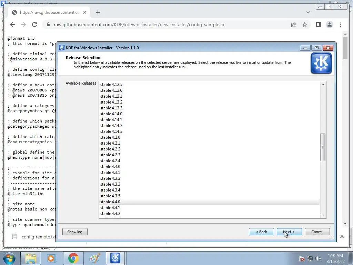Open File Explorer from taskbar
Image resolution: width=353 pixels, height=265 pixels.
coord(31,258)
